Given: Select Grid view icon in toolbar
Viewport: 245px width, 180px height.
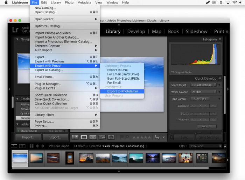Looking at the screenshot, I should coord(75,137).
